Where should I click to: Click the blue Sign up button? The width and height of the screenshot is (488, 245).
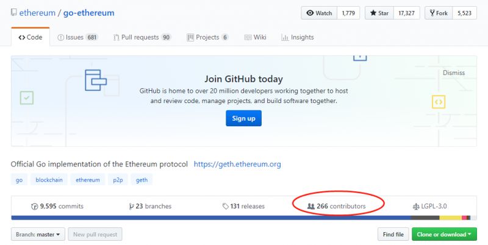pyautogui.click(x=243, y=118)
